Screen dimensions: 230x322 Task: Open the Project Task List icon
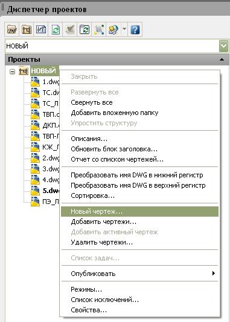coord(70,30)
